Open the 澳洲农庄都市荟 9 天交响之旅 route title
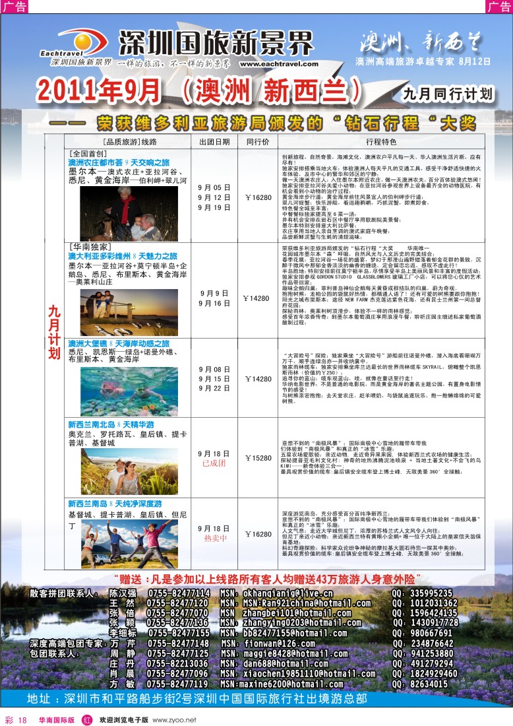Screen dimensions: 513x726 coord(119,162)
